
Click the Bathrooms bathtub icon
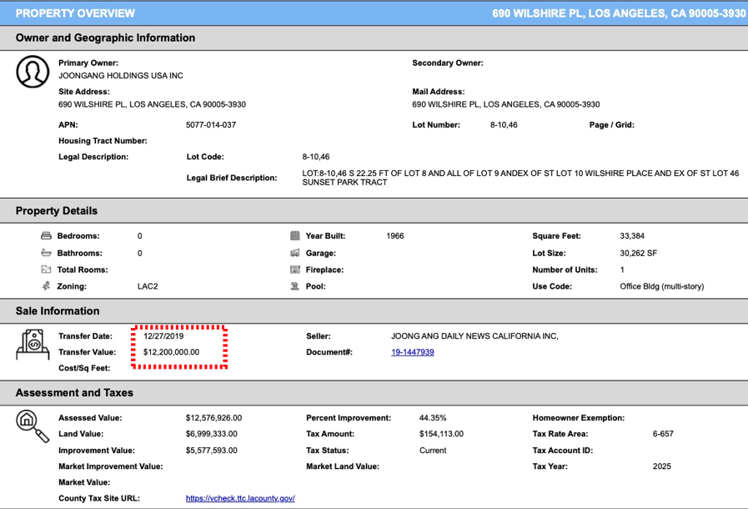coord(46,253)
